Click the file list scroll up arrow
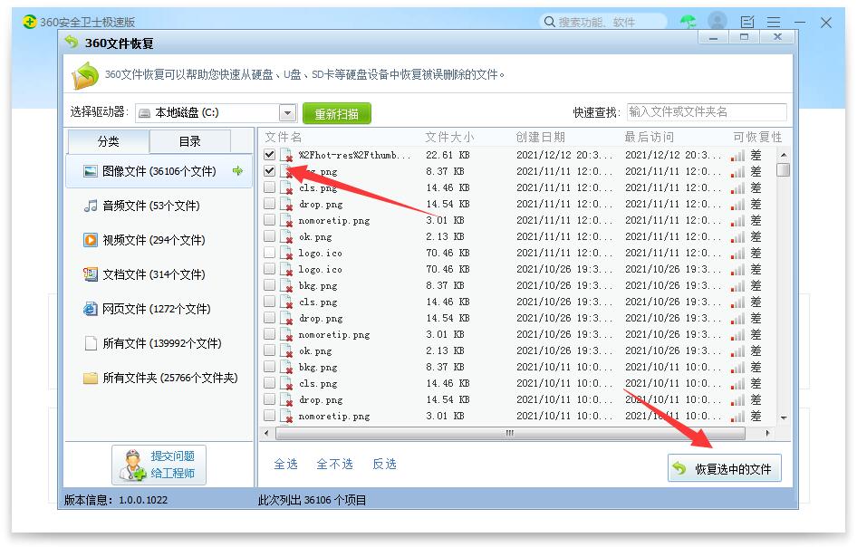Screen dimensions: 857x547 (x=784, y=155)
